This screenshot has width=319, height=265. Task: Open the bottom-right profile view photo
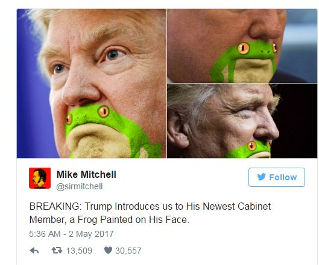click(x=242, y=121)
